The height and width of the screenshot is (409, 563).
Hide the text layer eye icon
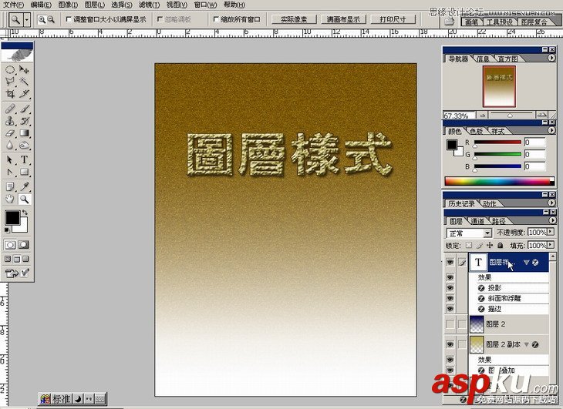pyautogui.click(x=450, y=263)
